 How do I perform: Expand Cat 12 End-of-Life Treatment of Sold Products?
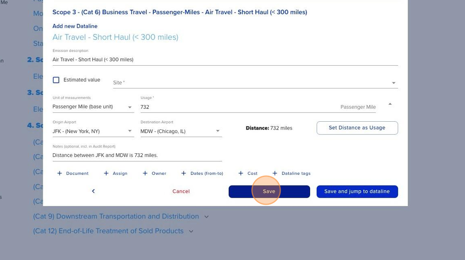click(191, 231)
